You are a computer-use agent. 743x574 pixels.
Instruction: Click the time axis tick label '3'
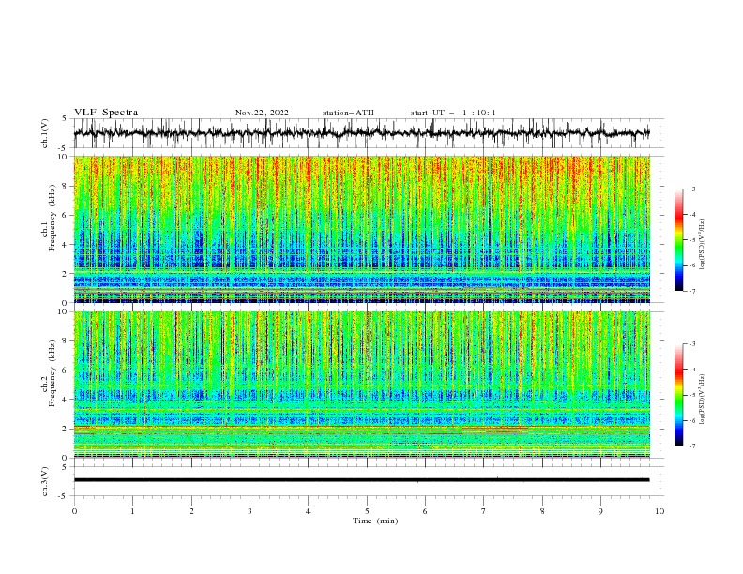pyautogui.click(x=250, y=511)
